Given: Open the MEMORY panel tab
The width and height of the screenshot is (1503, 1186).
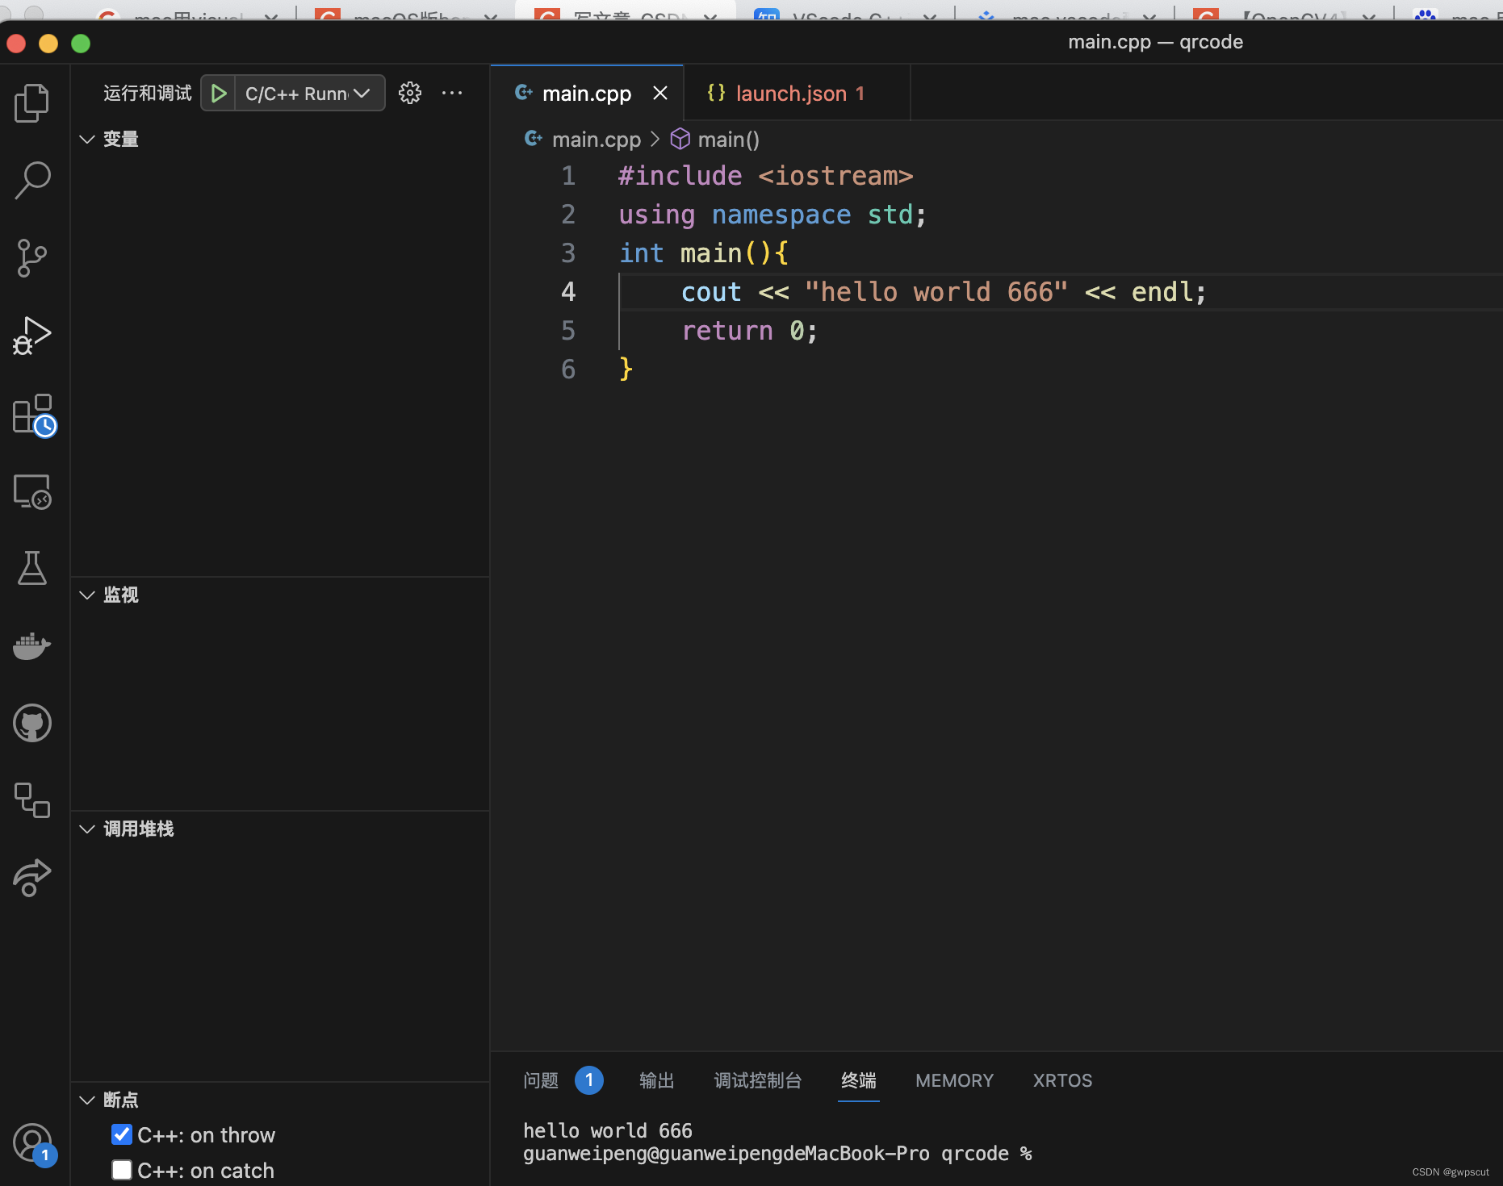Looking at the screenshot, I should [953, 1080].
